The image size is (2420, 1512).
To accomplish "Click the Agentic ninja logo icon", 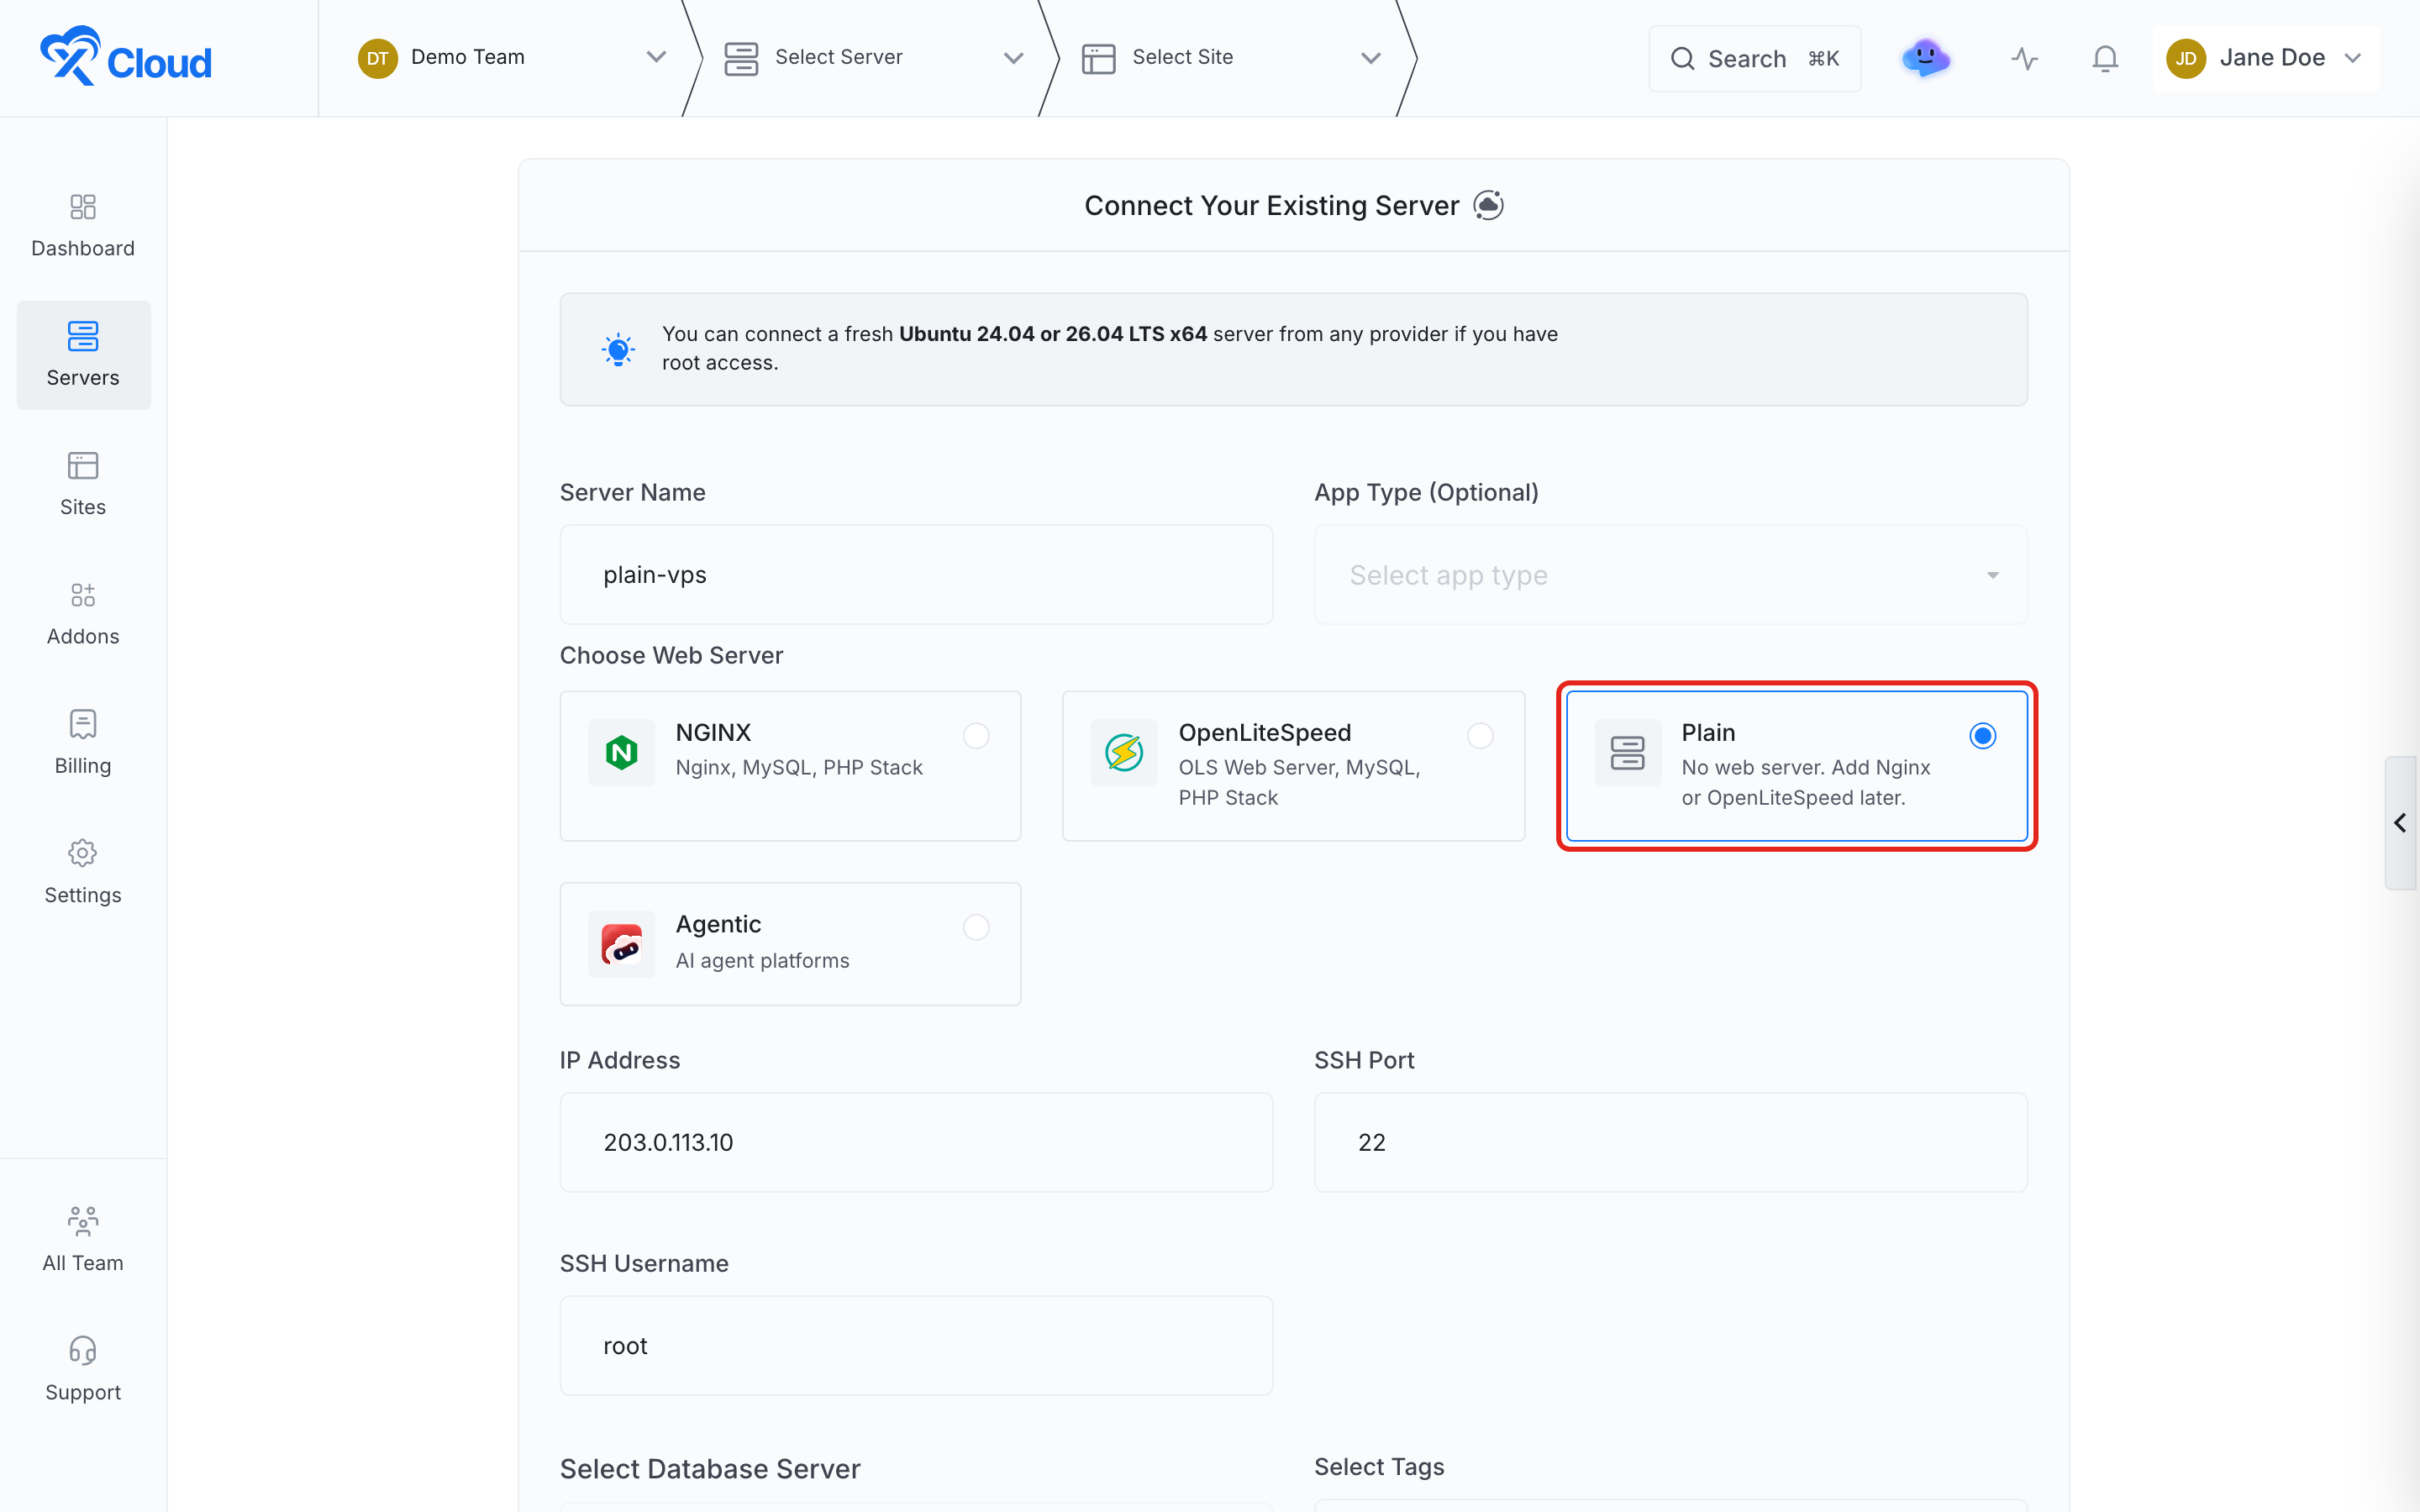I will click(x=621, y=943).
